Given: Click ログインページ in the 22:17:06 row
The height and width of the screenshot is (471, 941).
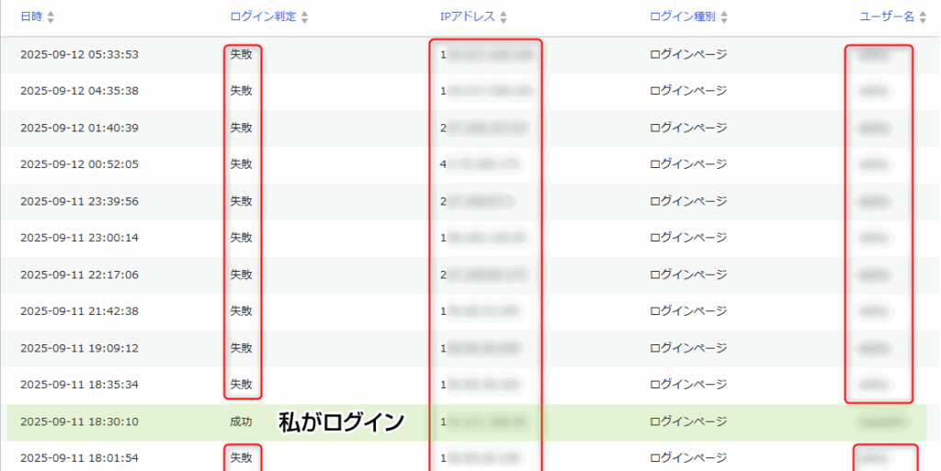Looking at the screenshot, I should 688,275.
